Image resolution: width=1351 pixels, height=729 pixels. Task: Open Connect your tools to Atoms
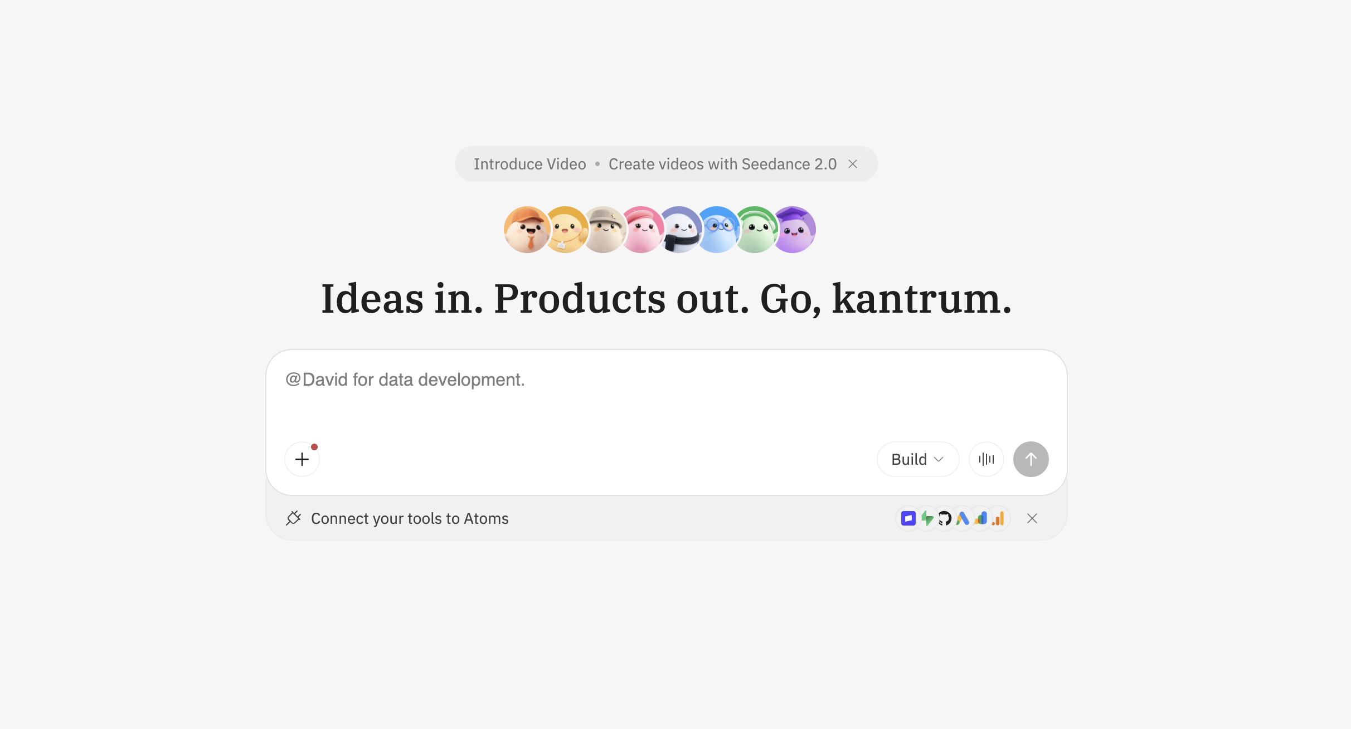tap(410, 518)
